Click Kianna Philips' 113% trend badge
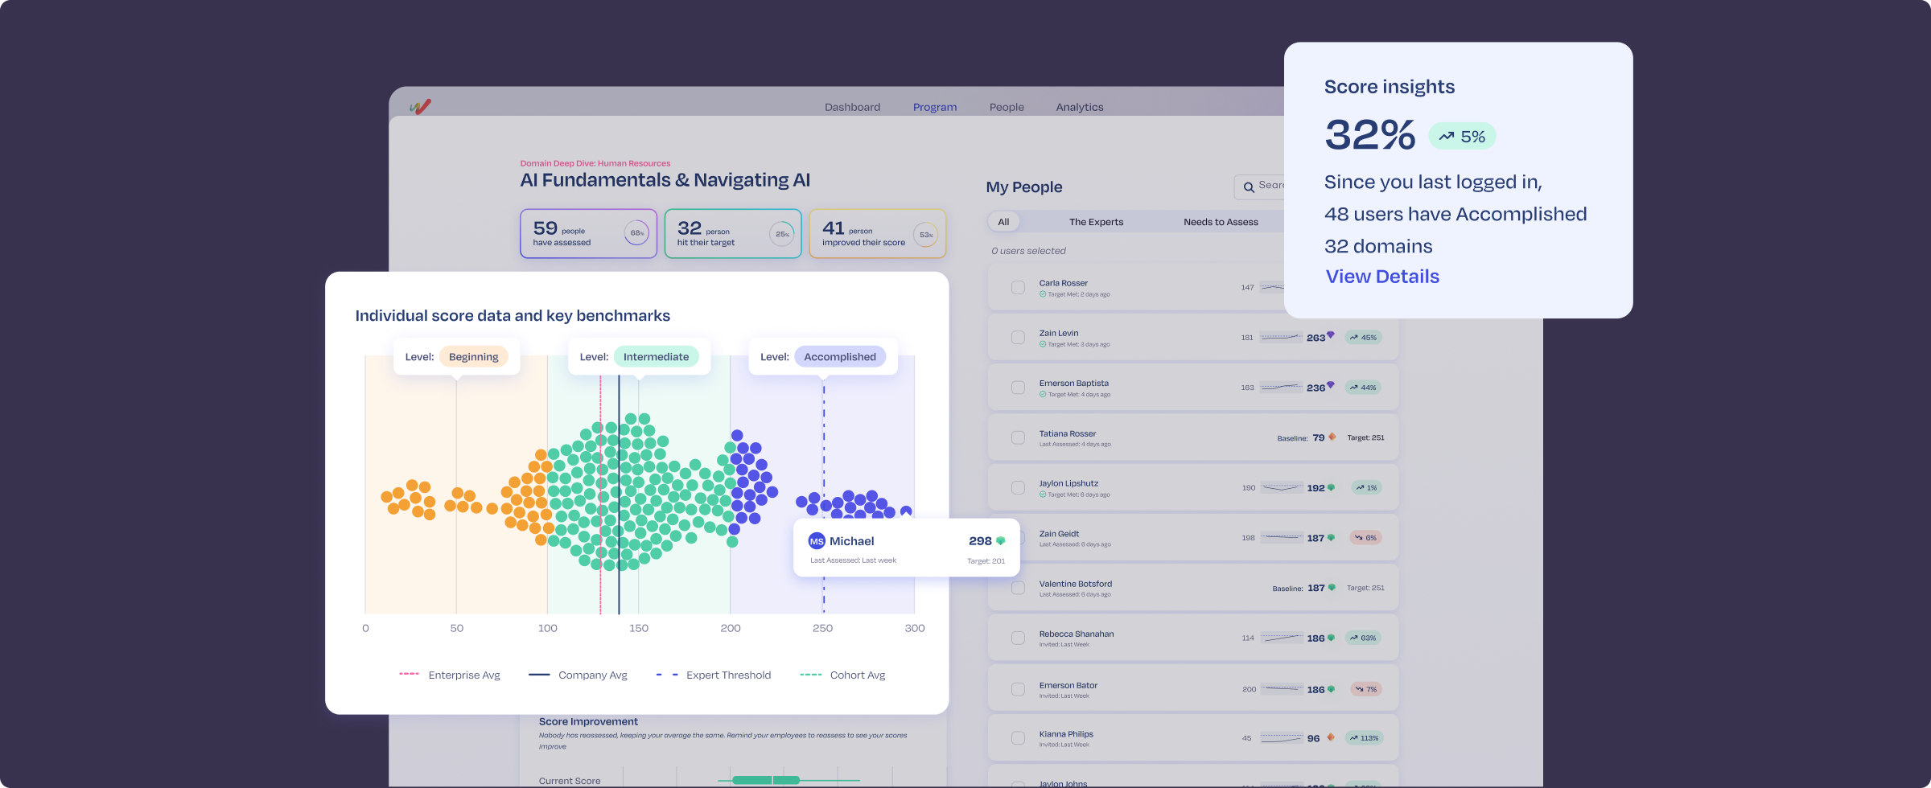1931x788 pixels. [1364, 738]
